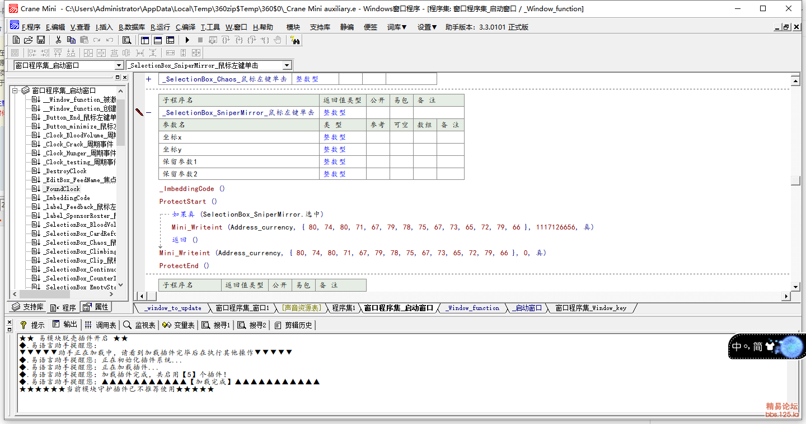The image size is (806, 424).
Task: Select _ImbeddingCode in the program tree
Action: [67, 198]
